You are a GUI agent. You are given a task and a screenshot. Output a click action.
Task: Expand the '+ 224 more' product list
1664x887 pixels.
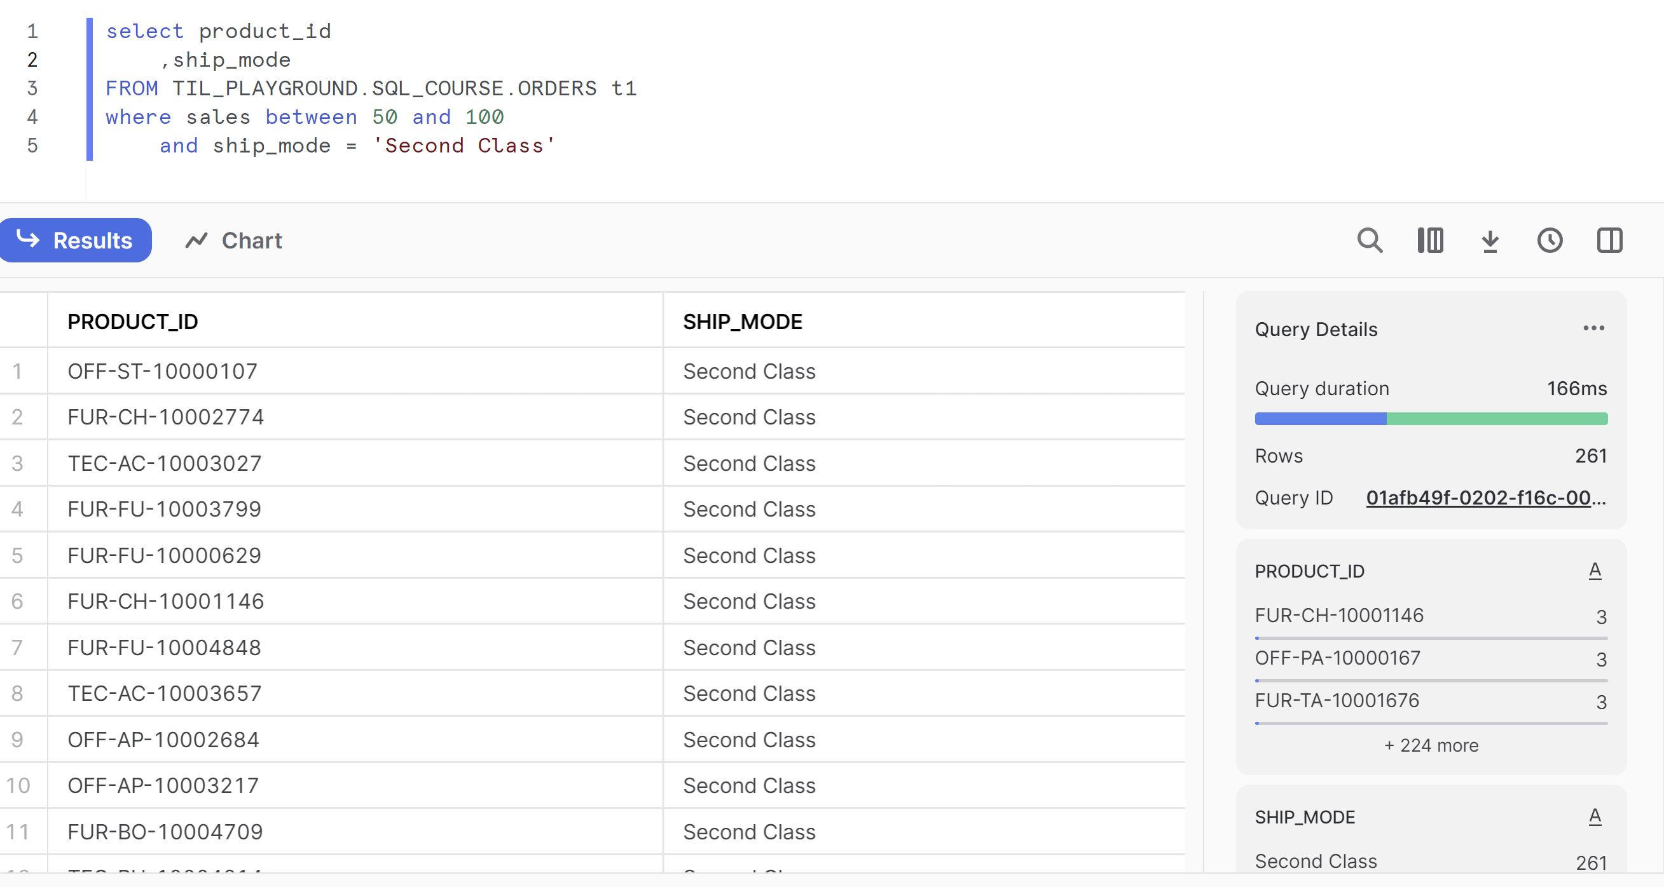[x=1431, y=745]
